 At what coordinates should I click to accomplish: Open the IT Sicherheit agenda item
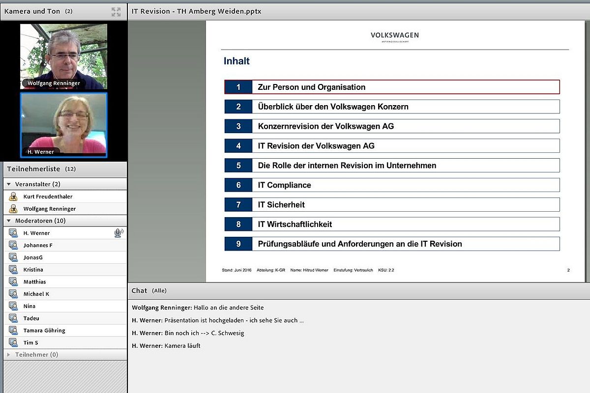392,205
